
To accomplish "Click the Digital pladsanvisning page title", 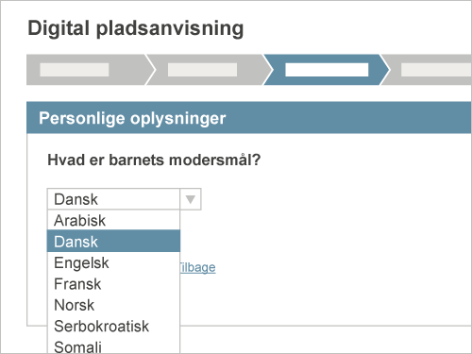I will tap(136, 28).
